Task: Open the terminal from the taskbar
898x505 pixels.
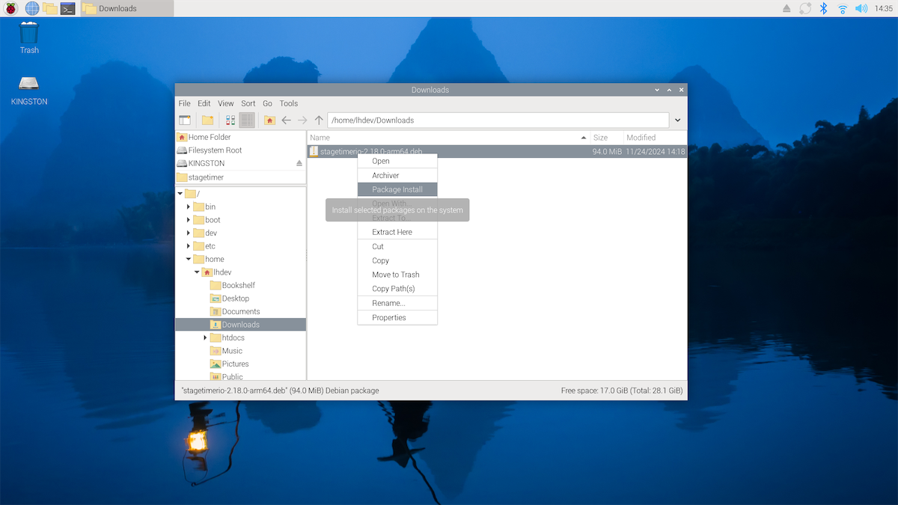Action: click(x=67, y=8)
